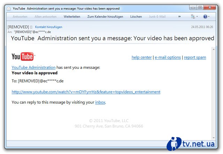Click Zum Kalender hinzufügen

coord(105,17)
